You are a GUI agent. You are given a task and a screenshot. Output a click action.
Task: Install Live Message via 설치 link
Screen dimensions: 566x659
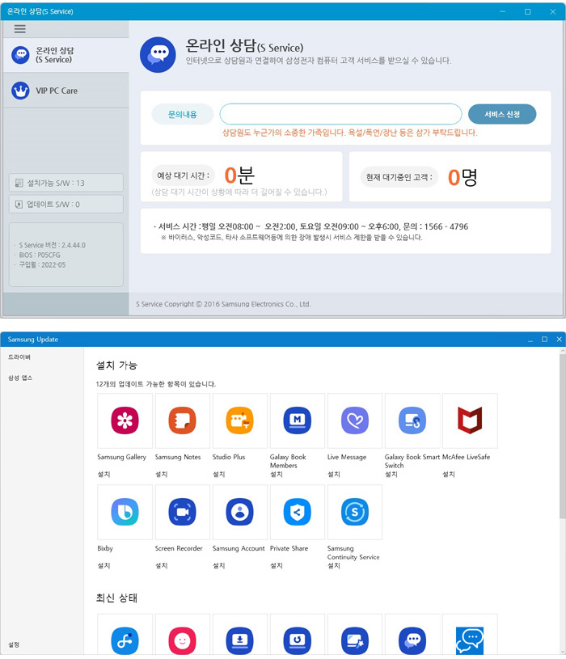click(x=334, y=474)
